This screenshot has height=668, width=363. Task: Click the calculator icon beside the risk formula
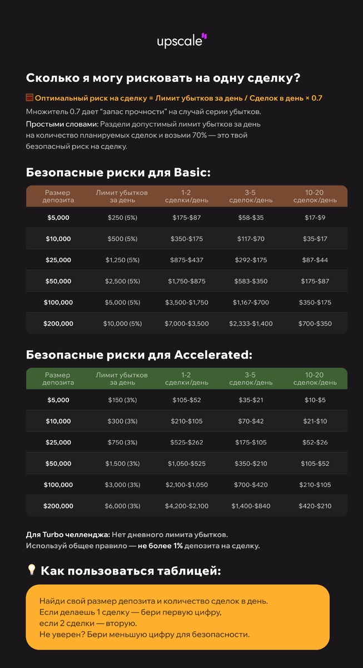click(x=30, y=97)
